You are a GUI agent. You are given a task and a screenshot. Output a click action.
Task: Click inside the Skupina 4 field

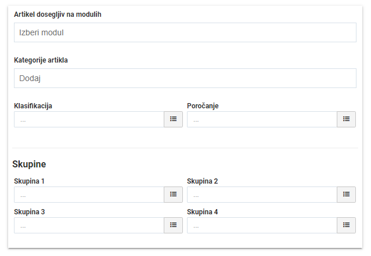click(x=262, y=225)
